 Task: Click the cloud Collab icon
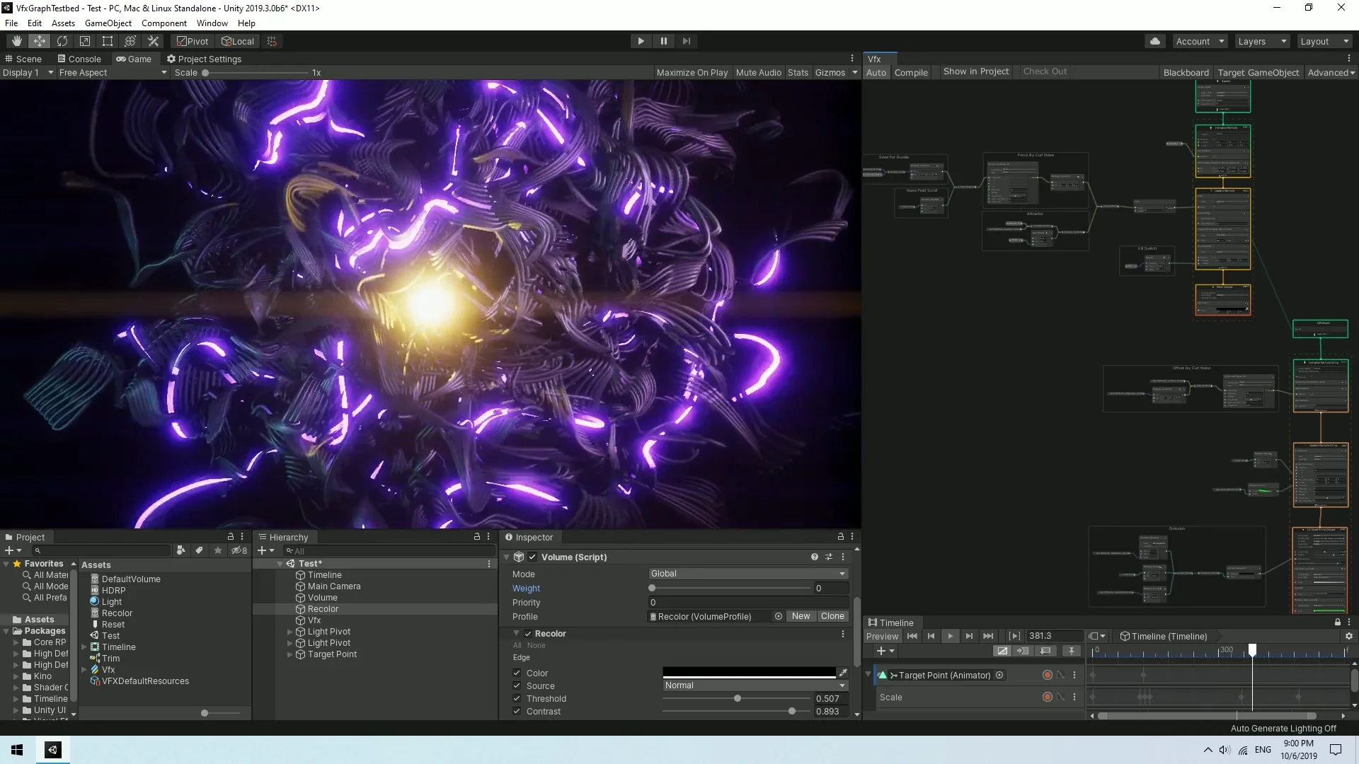pos(1155,40)
